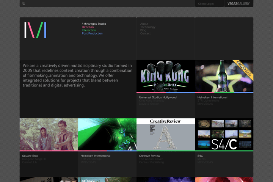273x182 pixels.
Task: Click Heineken International title under green thumbnail
Action: [96, 156]
